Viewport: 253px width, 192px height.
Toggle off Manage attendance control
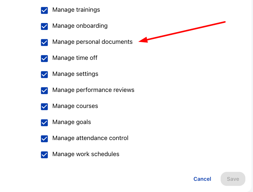coord(44,139)
